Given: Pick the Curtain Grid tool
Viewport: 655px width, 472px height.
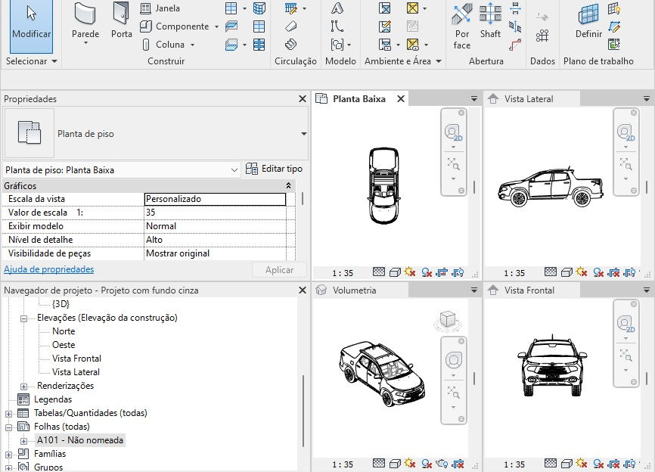Looking at the screenshot, I should tap(259, 26).
